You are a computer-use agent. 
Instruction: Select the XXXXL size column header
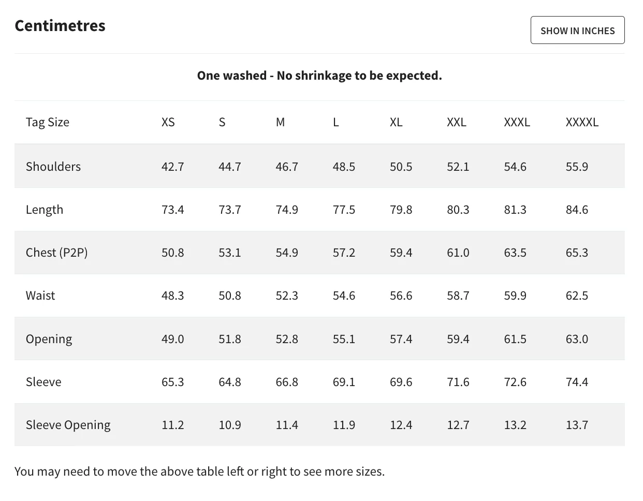(582, 122)
